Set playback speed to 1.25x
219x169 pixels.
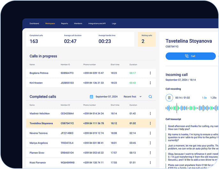213,98
